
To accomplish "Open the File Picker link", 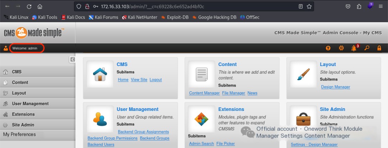I will click(225, 144).
